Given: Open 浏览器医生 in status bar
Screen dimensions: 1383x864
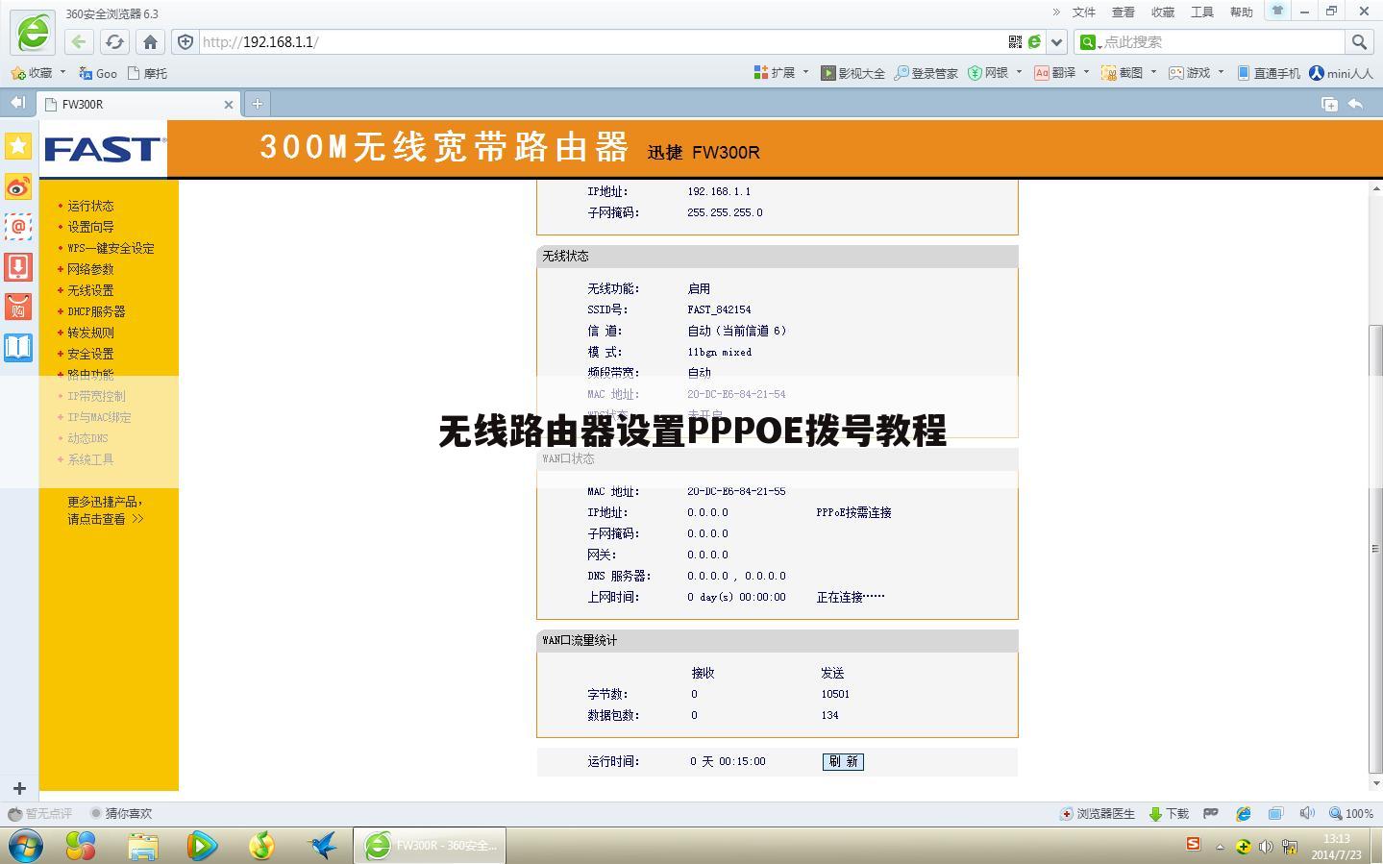Looking at the screenshot, I should [x=1098, y=813].
